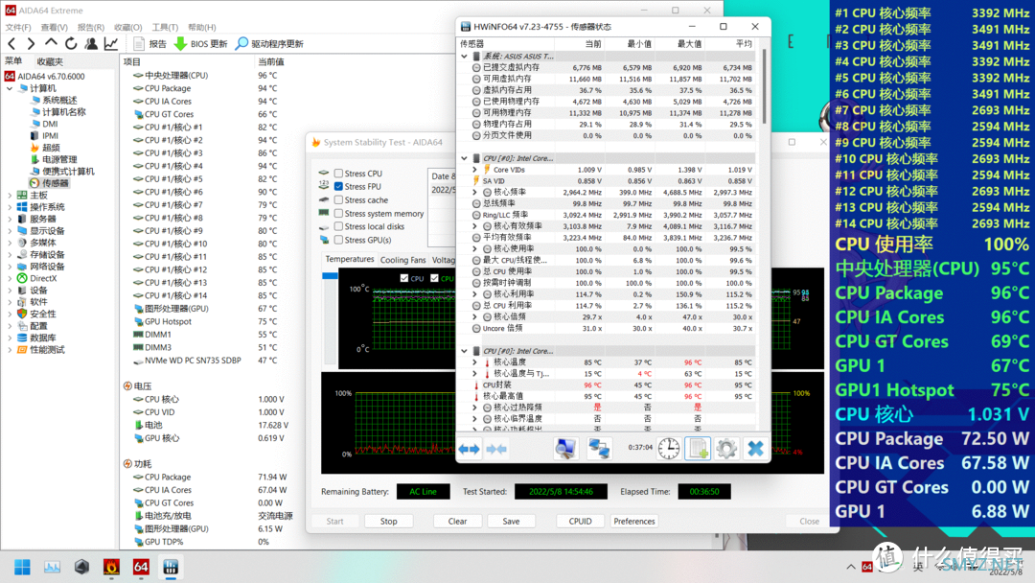Click the 项目 column header
The image size is (1035, 583).
[x=132, y=61]
